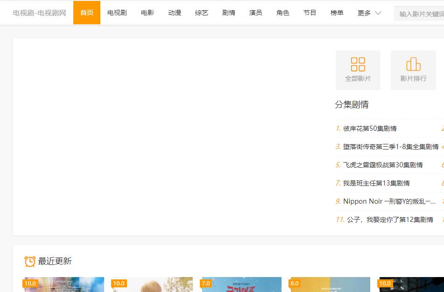Screen dimensions: 444x292
Task: Click 飞虎之雷霆极战第30集剧情
Action: tap(383, 165)
